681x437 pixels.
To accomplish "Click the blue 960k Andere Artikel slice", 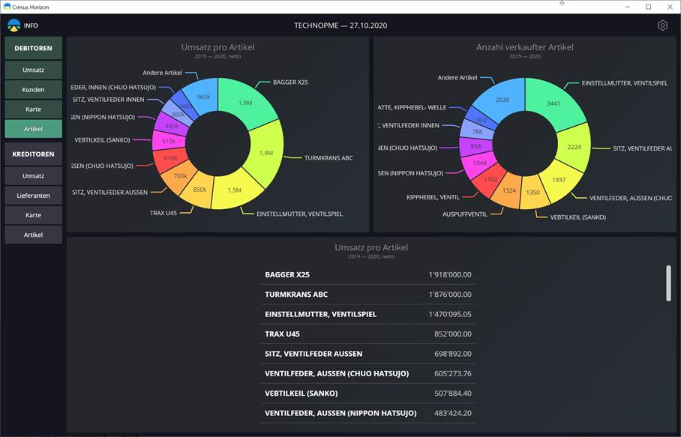I will (x=202, y=97).
